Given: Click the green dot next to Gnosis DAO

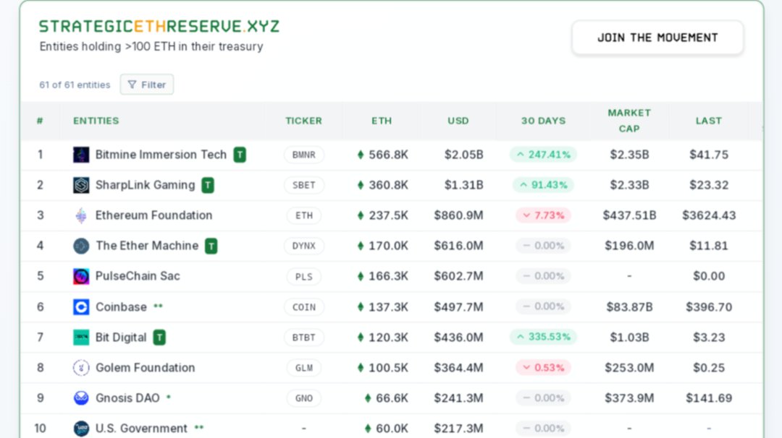Looking at the screenshot, I should [169, 398].
